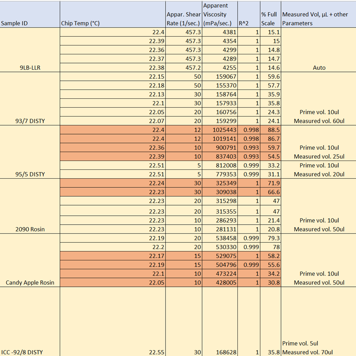Click the Prime vol. 5ul cell
Screen dimensions: 356x356
[300, 343]
